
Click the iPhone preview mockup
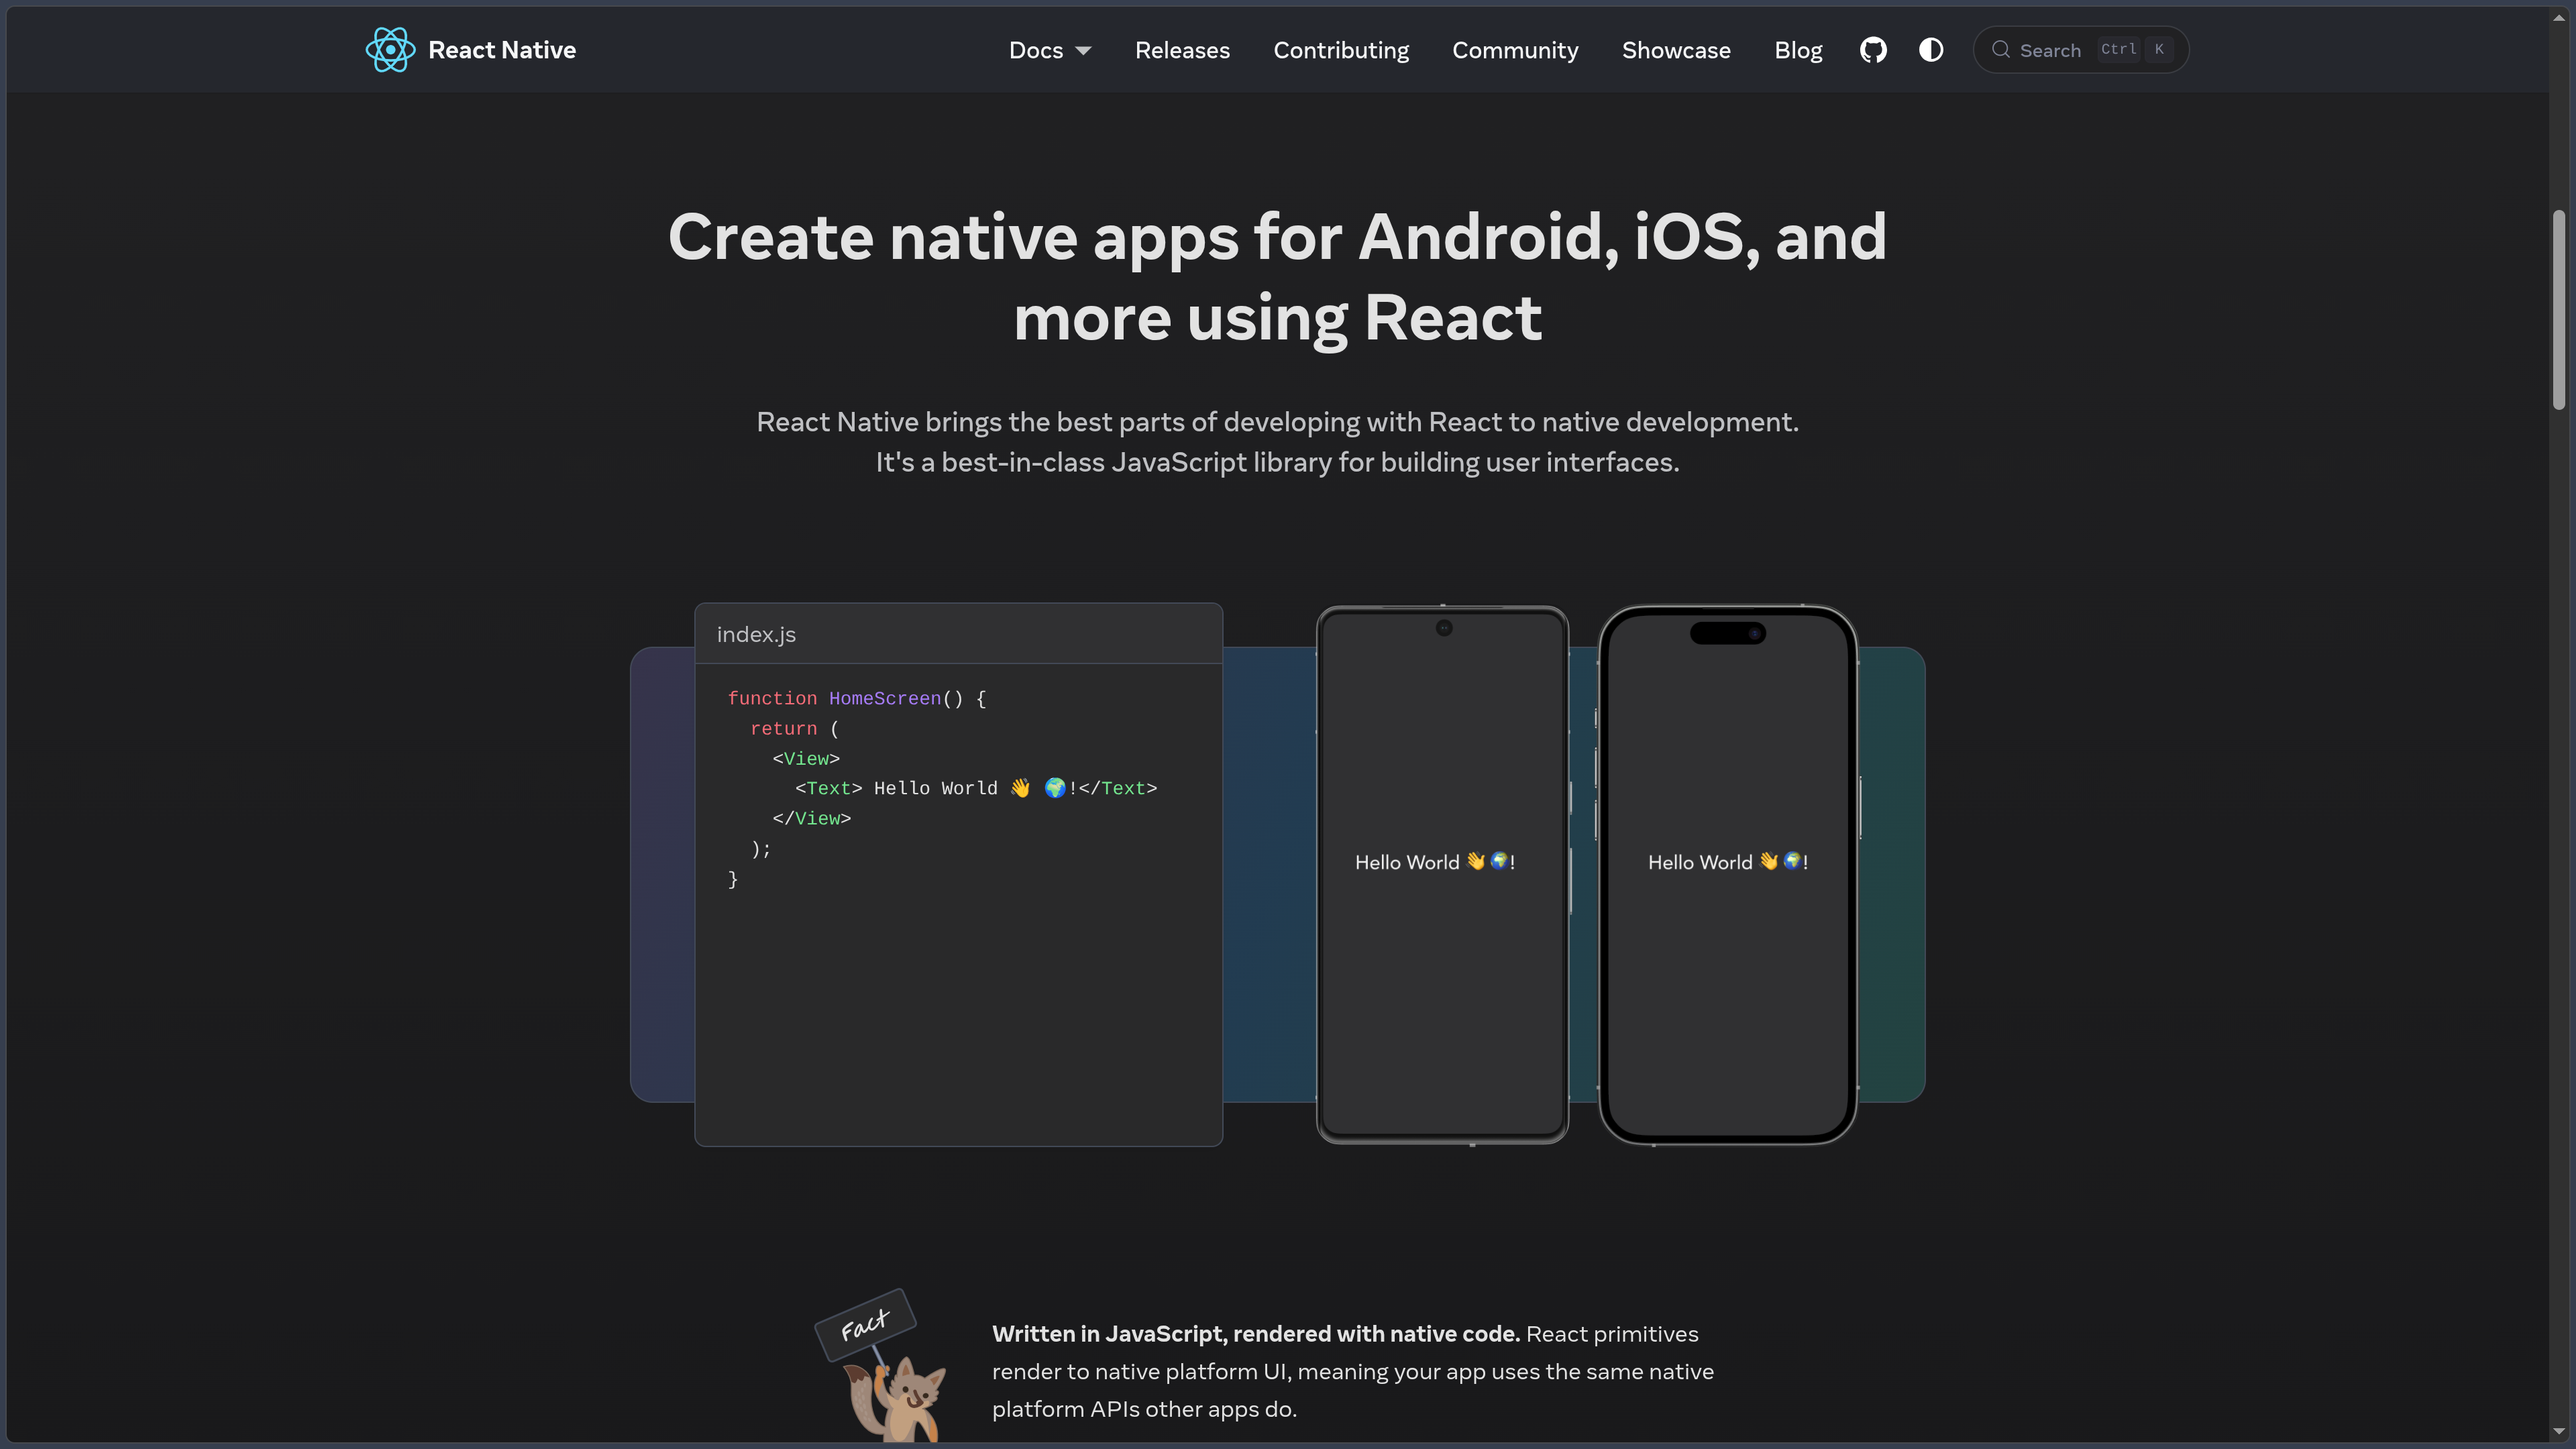click(1728, 874)
